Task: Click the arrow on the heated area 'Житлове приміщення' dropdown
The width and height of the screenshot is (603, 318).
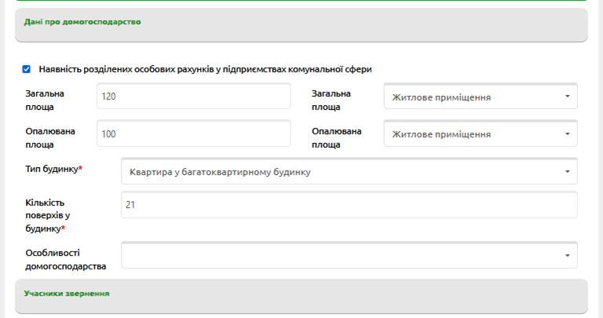Action: [567, 134]
